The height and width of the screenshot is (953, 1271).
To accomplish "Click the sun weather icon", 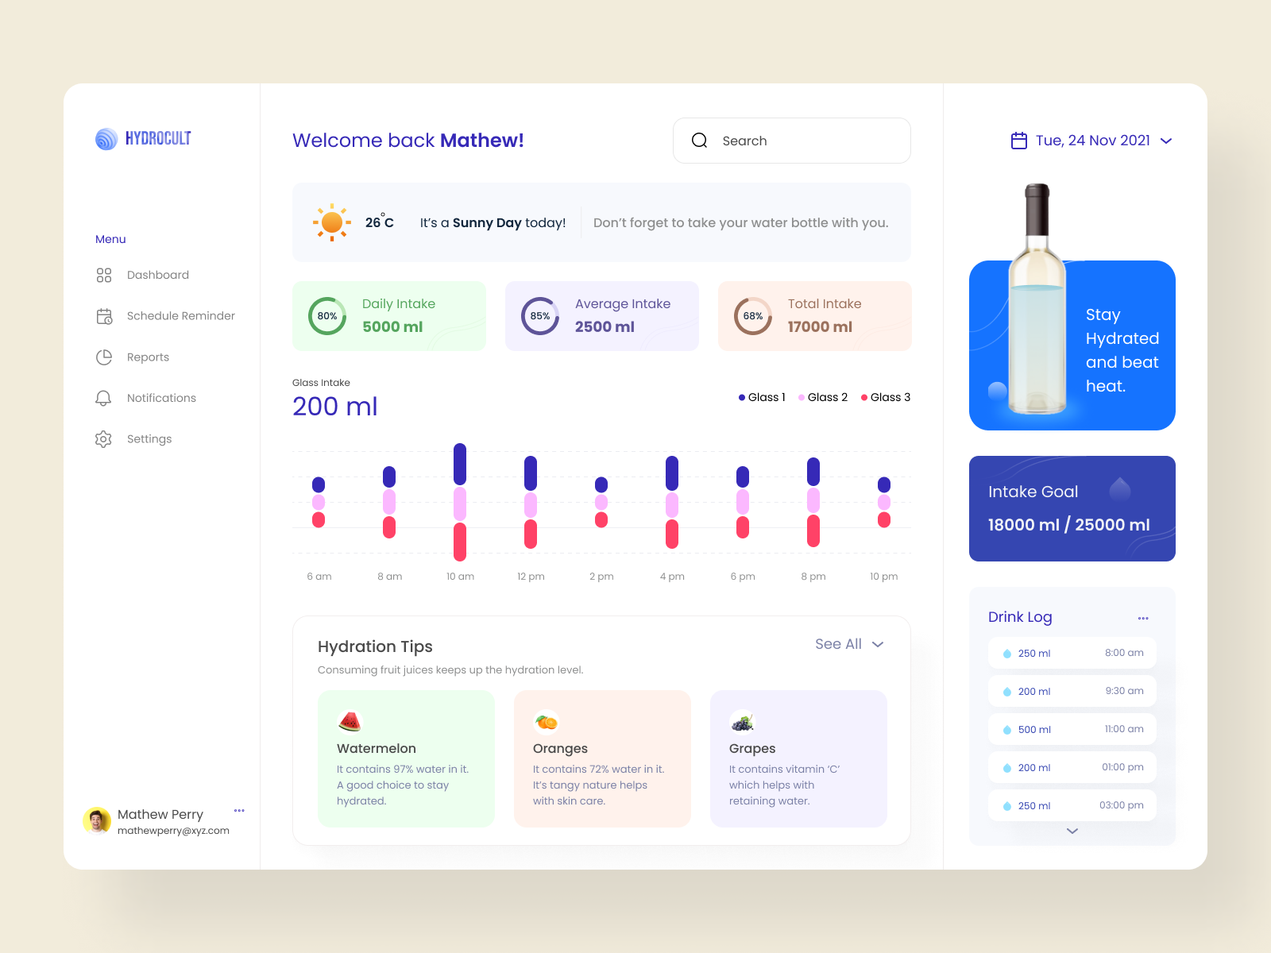I will point(332,222).
